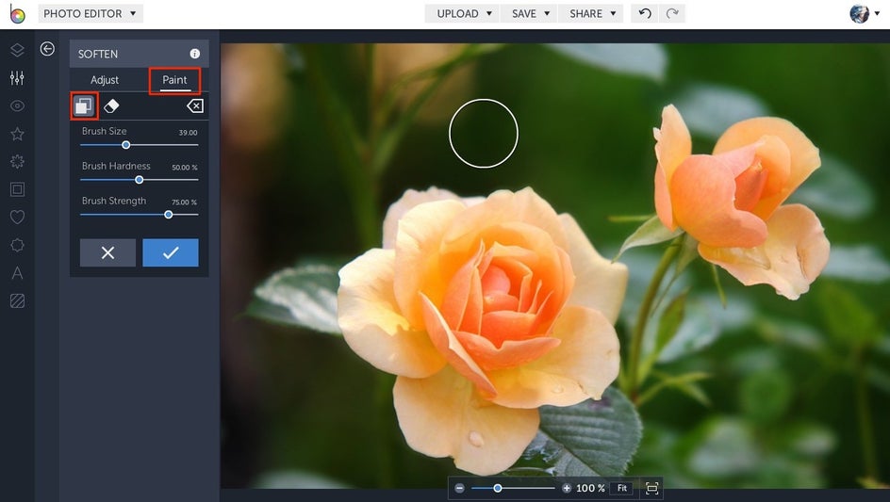
Task: Click the Brush Size value 39.00
Action: (188, 133)
